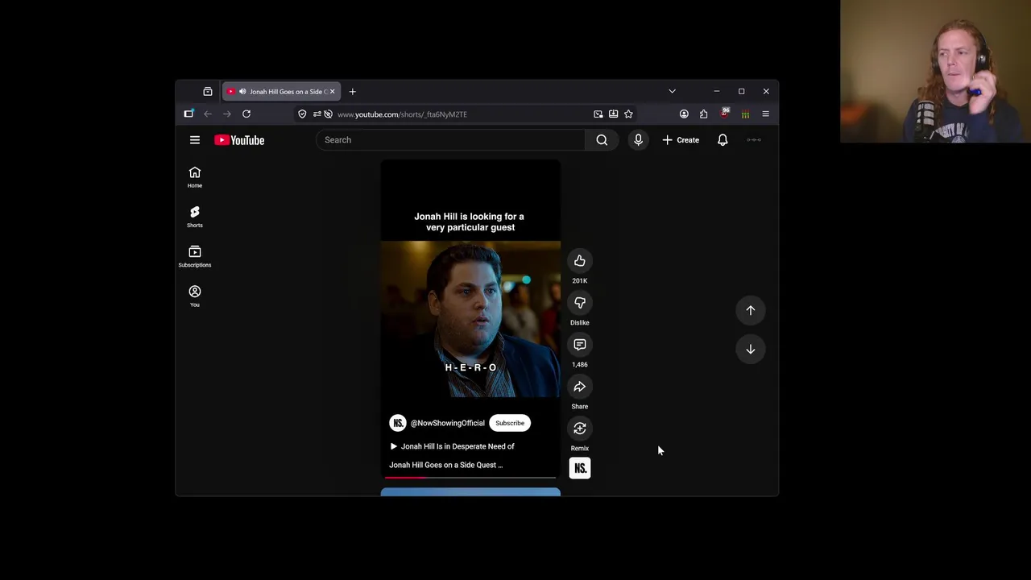Go to previous short with up arrow
1031x580 pixels.
pos(750,310)
